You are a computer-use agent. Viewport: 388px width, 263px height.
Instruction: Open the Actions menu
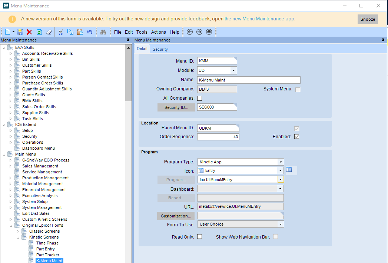[x=158, y=32]
